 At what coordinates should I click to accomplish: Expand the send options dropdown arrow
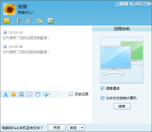[82, 128]
